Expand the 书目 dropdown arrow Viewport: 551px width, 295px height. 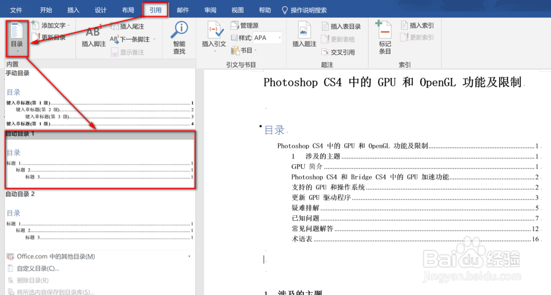pos(255,51)
